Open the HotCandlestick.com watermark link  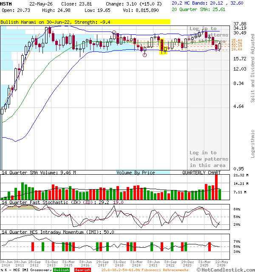[x=226, y=270]
